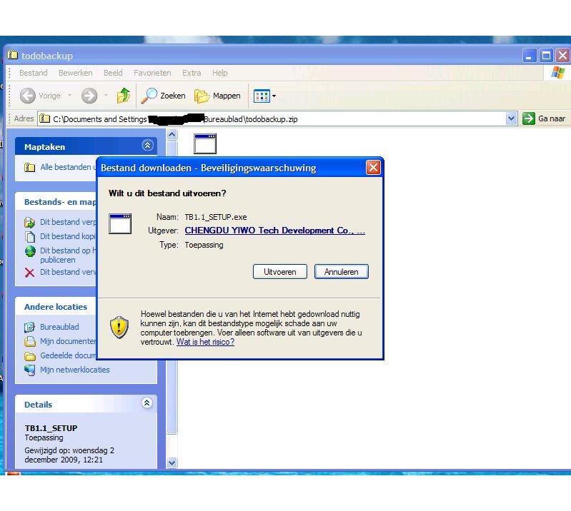Image resolution: width=571 pixels, height=511 pixels.
Task: Minimize the todobackup window
Action: [530, 56]
